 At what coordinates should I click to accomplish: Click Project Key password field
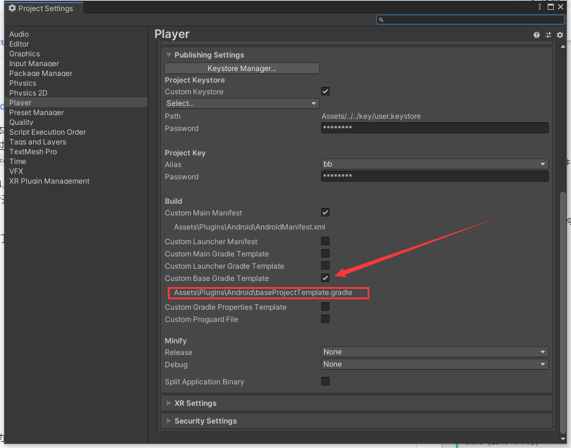pos(435,176)
